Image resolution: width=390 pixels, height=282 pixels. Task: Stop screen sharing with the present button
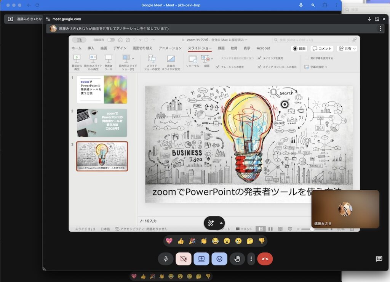click(201, 259)
